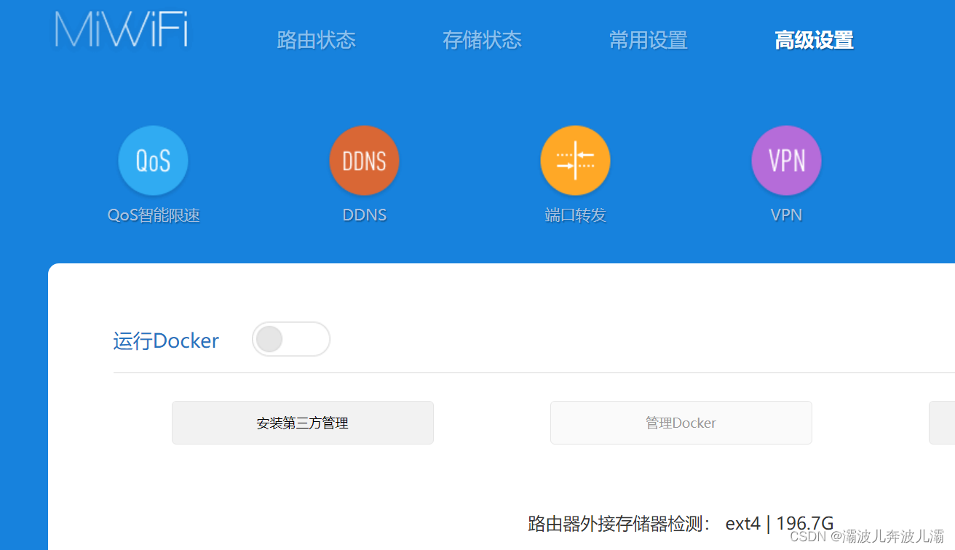Screen dimensions: 955x550
Task: Open the QoS smart speed limit icon
Action: point(153,161)
